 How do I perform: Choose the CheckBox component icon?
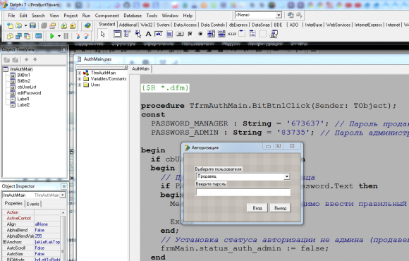[x=190, y=34]
